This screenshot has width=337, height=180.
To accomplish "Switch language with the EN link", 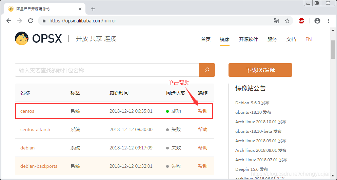I will coord(309,39).
